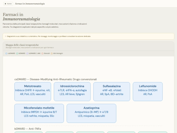Click the 'Mappa delle classi terapeutiche' panel title
Image resolution: width=177 pixels, height=133 pixels.
pos(22,45)
